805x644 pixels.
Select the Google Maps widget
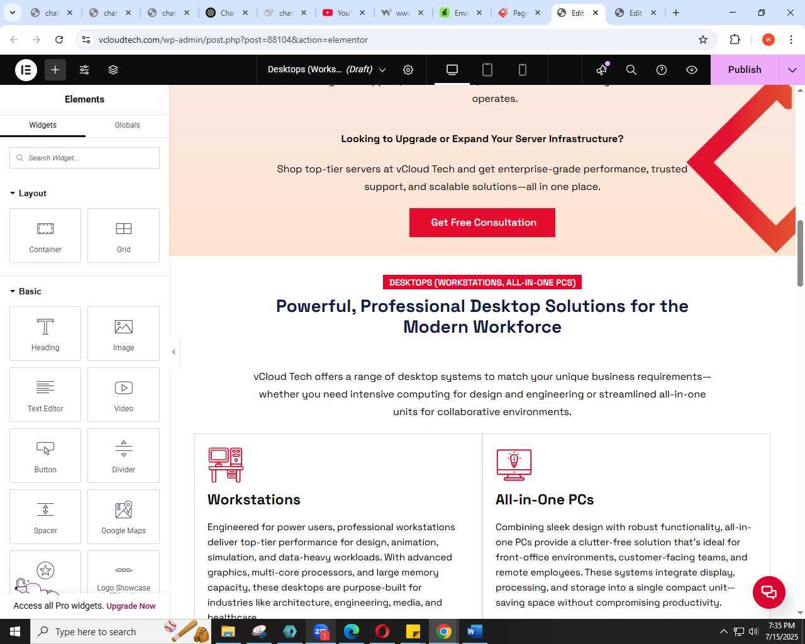click(x=123, y=517)
